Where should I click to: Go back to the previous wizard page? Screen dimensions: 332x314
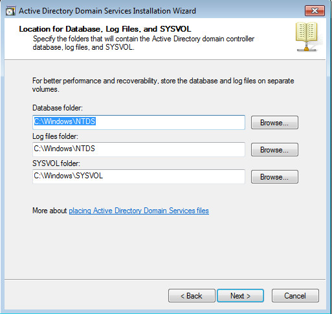(192, 296)
